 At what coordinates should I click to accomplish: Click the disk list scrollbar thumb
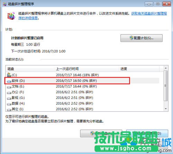[x=166, y=86]
